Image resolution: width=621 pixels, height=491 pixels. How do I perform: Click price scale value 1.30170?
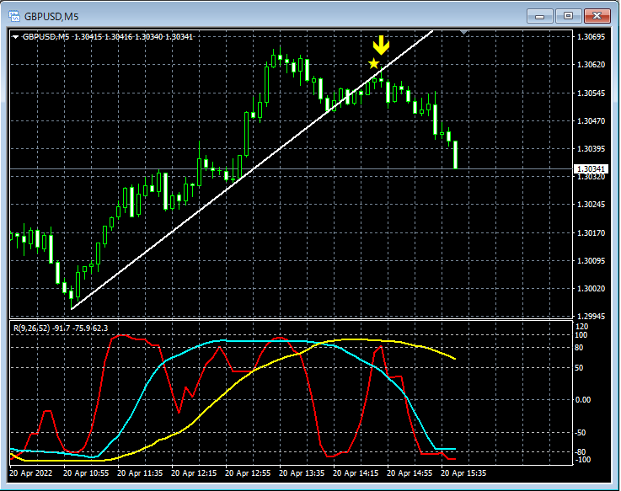tap(591, 232)
